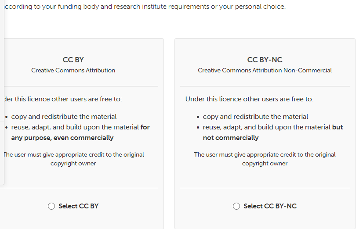Click the "reuse, adapt, and build" bullet in CC BY
The width and height of the screenshot is (363, 229).
75,127
